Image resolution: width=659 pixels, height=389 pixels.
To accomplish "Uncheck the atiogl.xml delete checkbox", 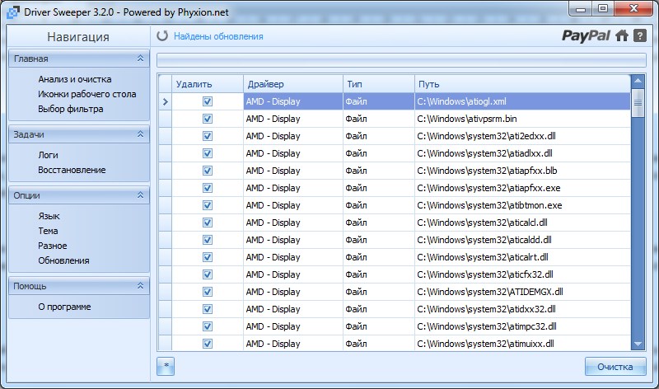I will click(x=208, y=101).
